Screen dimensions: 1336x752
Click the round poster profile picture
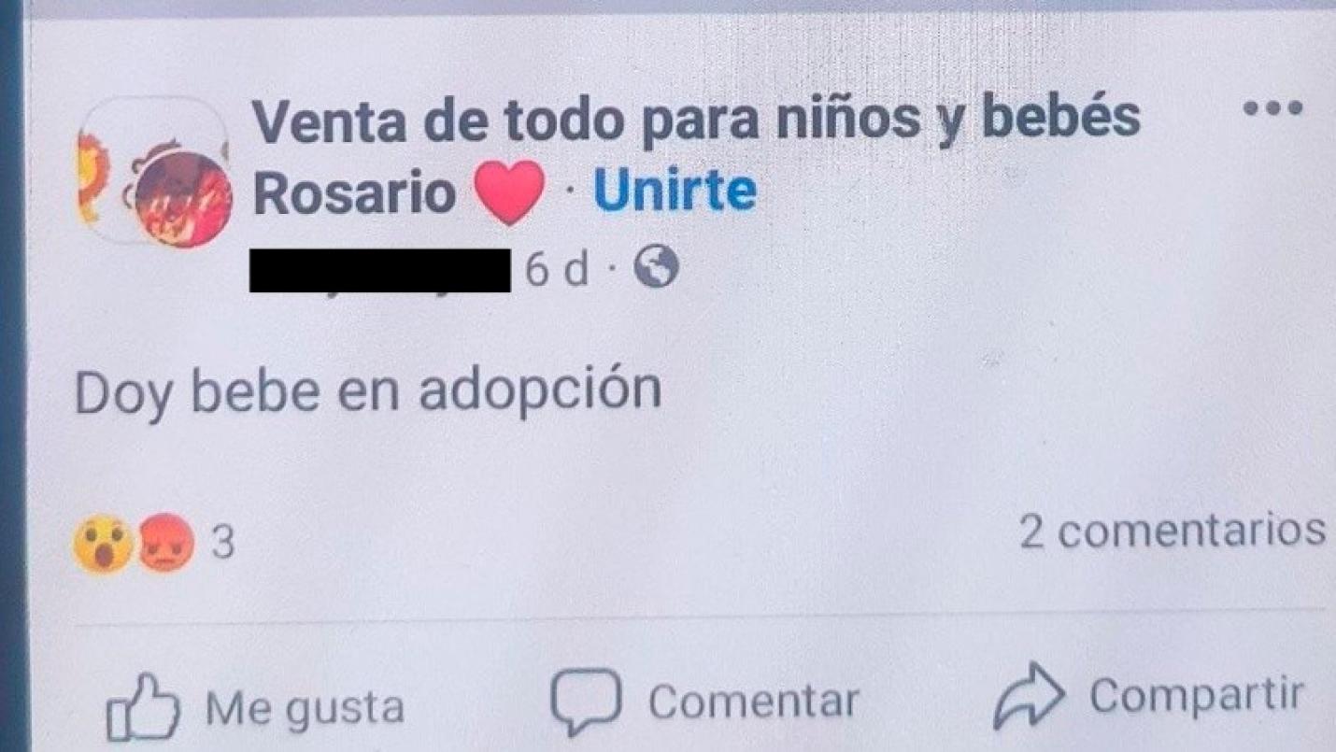point(183,199)
